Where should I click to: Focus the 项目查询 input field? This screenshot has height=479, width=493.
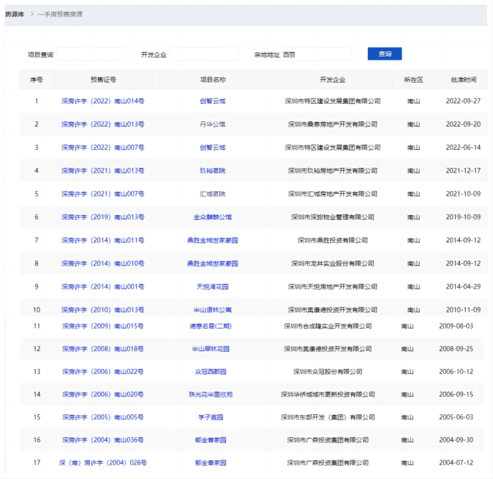[91, 55]
